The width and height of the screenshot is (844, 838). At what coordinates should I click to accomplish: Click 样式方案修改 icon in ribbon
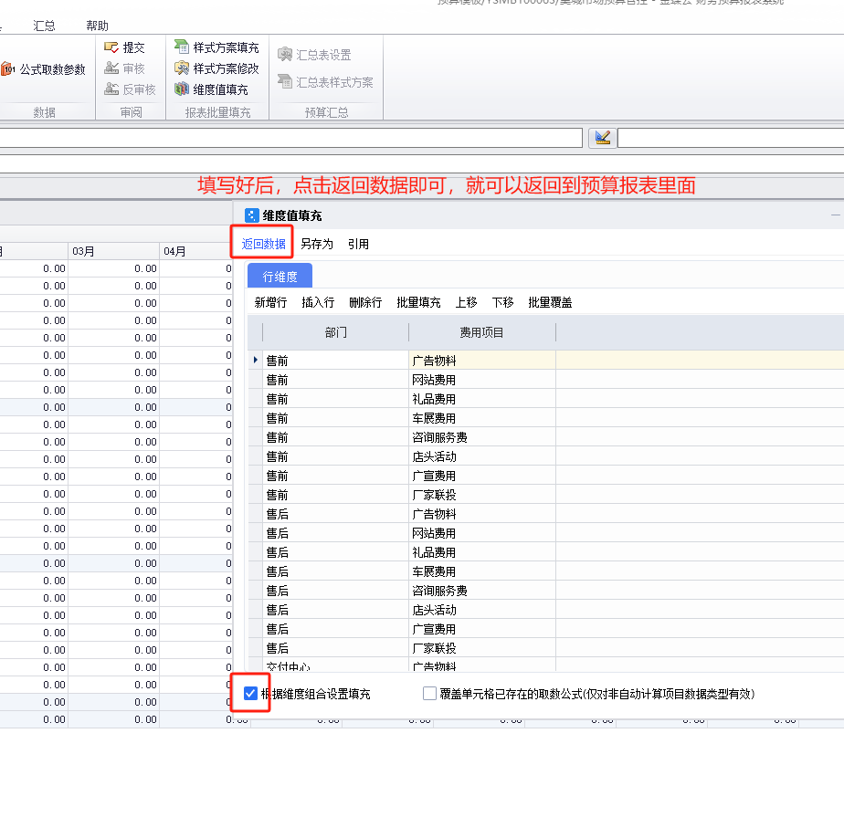[182, 68]
